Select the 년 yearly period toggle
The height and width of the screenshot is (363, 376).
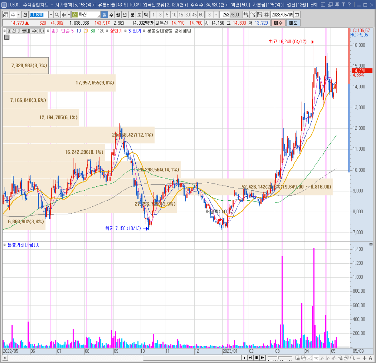tap(125, 15)
